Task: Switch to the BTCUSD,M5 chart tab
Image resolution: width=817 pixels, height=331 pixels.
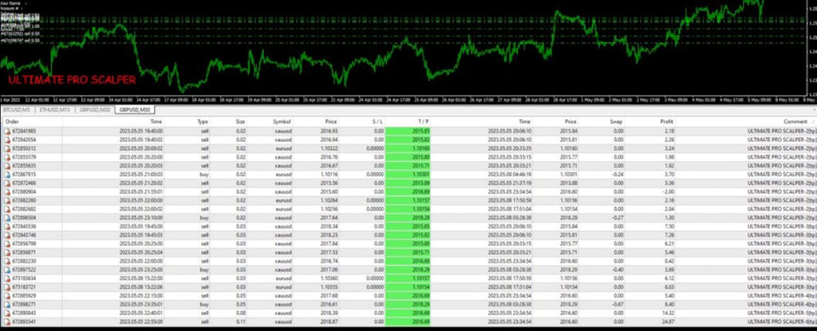Action: (x=17, y=109)
